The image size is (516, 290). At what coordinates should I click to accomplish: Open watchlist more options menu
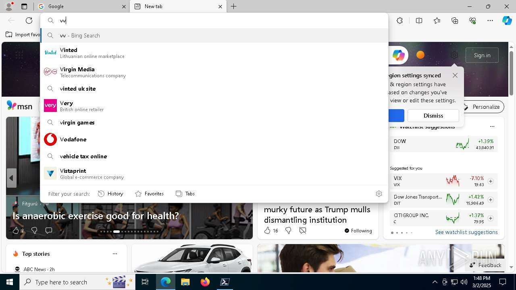pyautogui.click(x=492, y=126)
